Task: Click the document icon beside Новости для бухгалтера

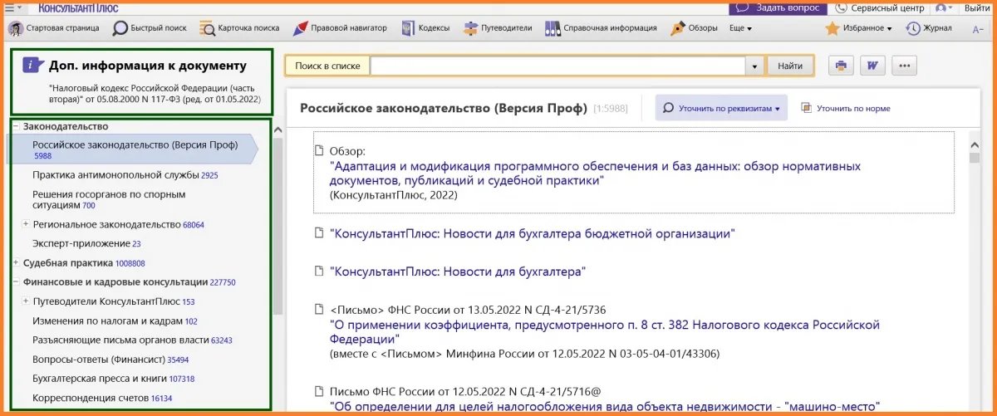Action: (x=319, y=271)
